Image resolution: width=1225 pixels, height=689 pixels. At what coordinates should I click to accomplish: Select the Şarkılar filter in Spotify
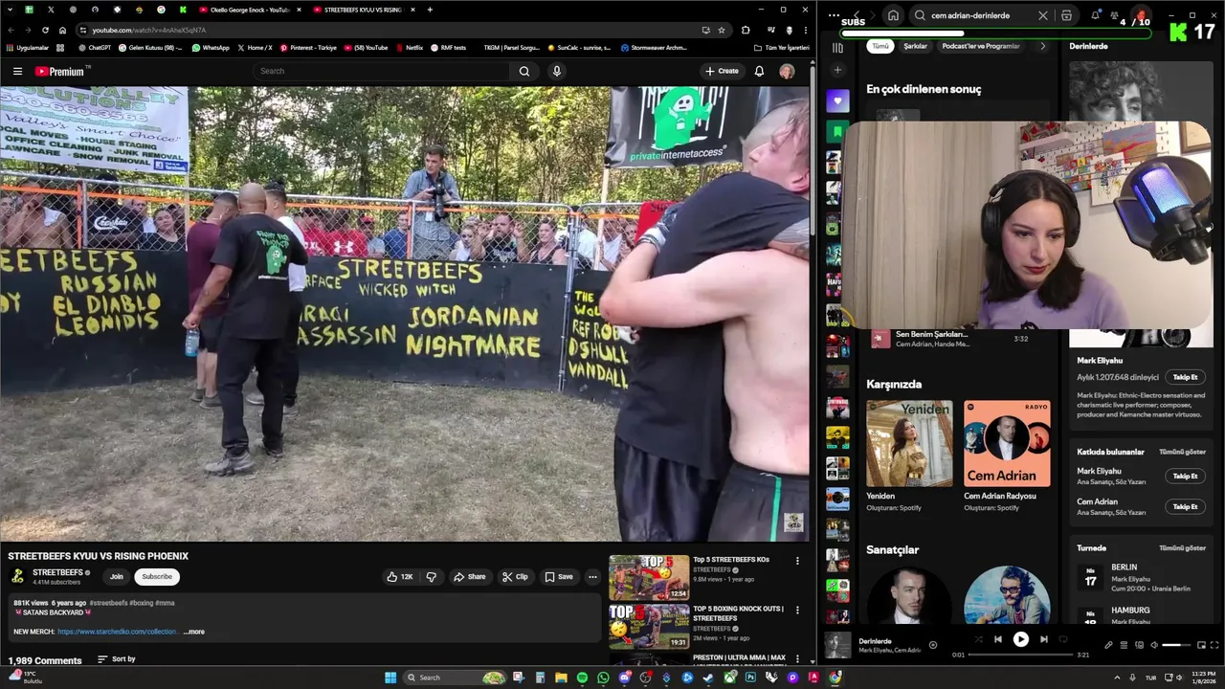click(915, 46)
